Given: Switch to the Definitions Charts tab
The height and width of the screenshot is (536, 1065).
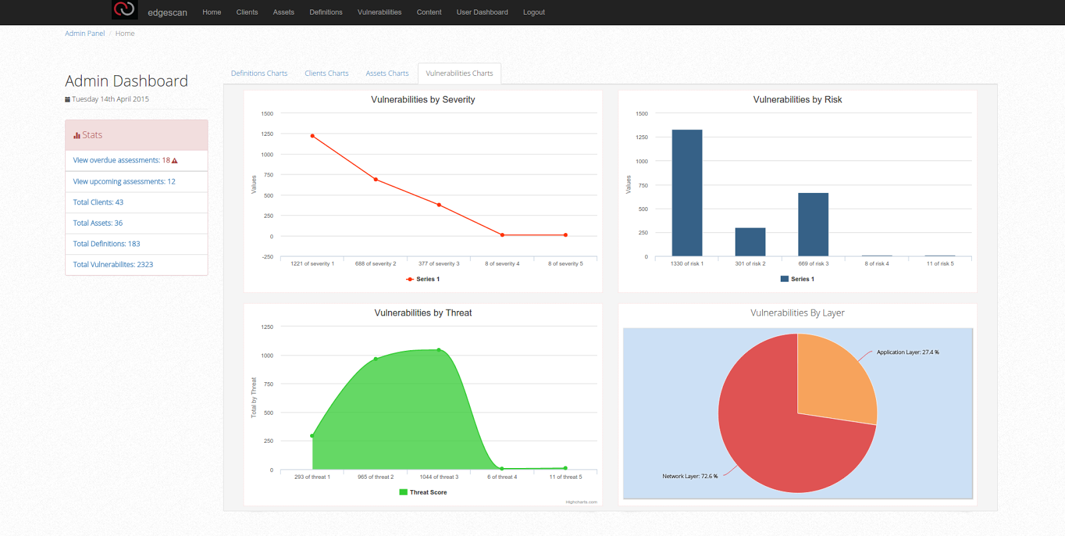Looking at the screenshot, I should click(x=259, y=73).
